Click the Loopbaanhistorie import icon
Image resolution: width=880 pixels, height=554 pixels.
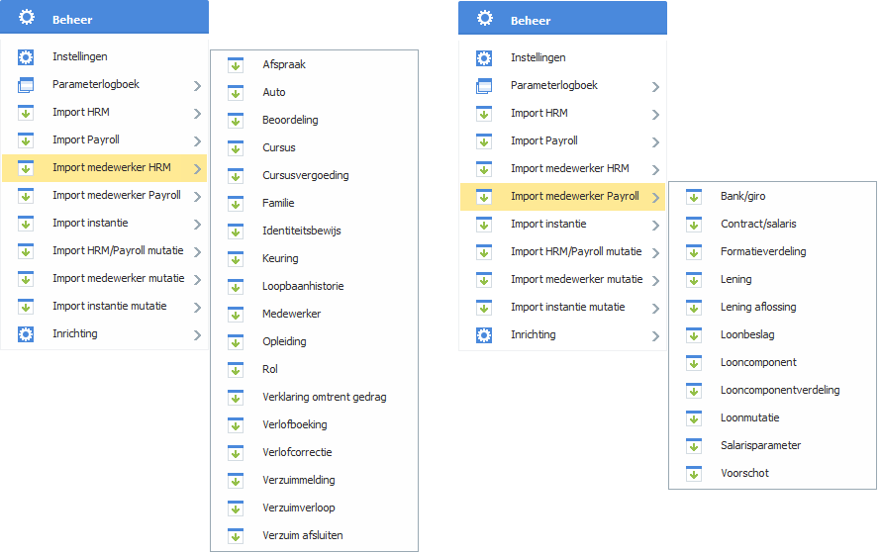[x=236, y=287]
